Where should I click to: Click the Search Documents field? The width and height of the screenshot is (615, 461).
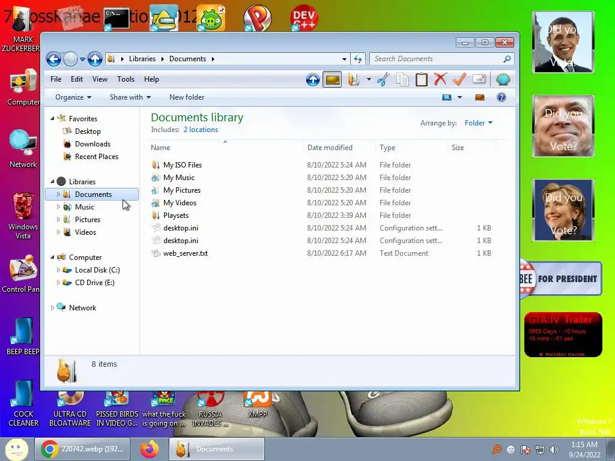pyautogui.click(x=441, y=59)
